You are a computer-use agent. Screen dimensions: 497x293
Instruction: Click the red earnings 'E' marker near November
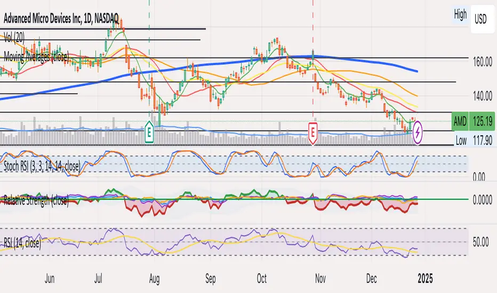pos(313,133)
